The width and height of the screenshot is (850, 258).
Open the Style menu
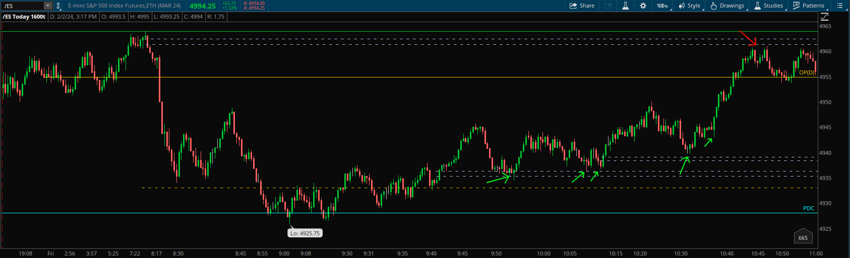(x=690, y=6)
